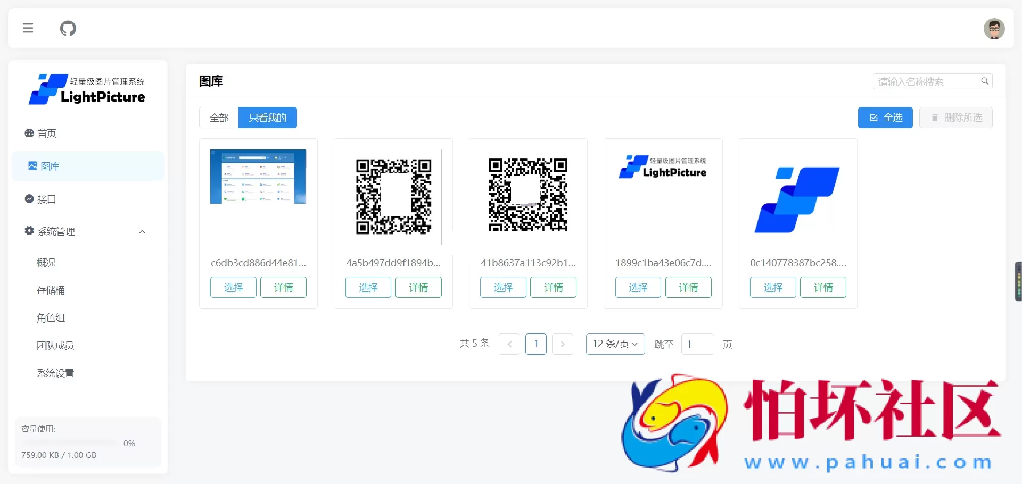This screenshot has height=484, width=1022.
Task: Open 系统设置 from the sidebar menu
Action: 55,373
